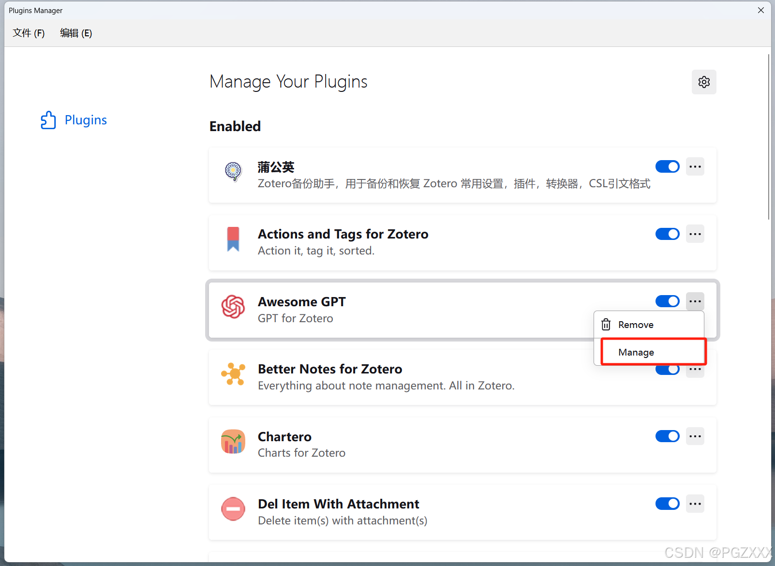Open more options for Chartero
Image resolution: width=775 pixels, height=566 pixels.
(695, 436)
